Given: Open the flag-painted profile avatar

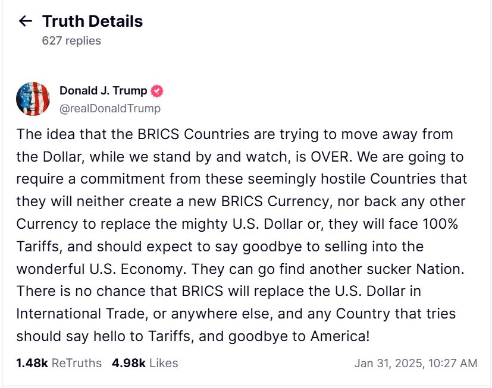Looking at the screenshot, I should [x=33, y=99].
